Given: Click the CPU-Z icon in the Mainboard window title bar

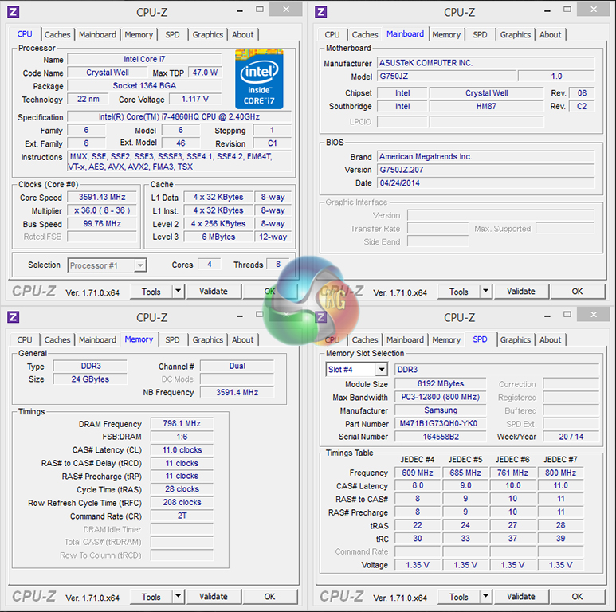Looking at the screenshot, I should pyautogui.click(x=321, y=11).
